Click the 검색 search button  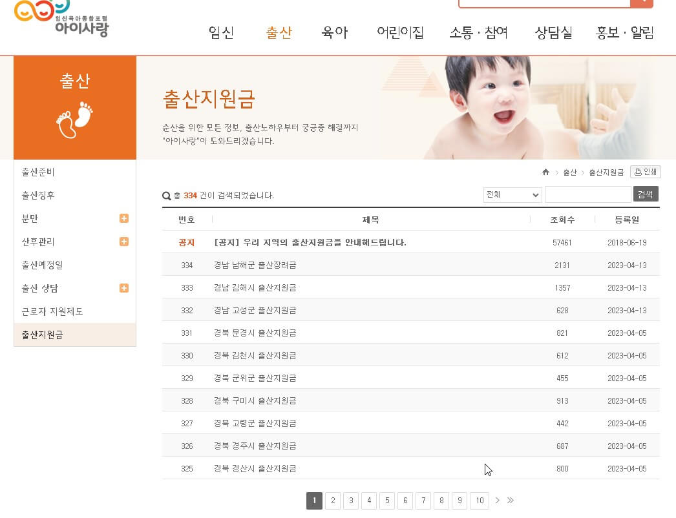point(646,194)
